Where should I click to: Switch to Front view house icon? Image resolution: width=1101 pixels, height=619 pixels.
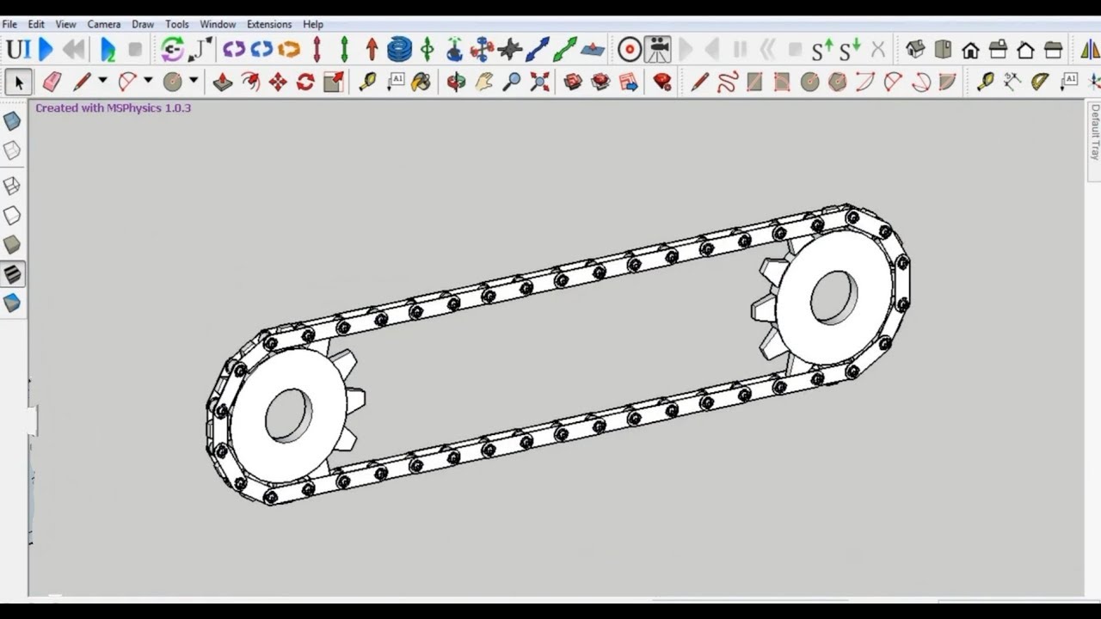coord(971,50)
